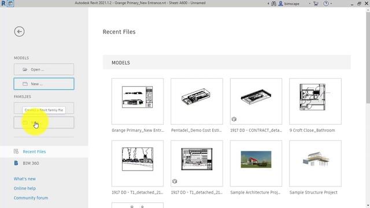Image resolution: width=370 pixels, height=208 pixels.
Task: Click the Grange Primary_New Entr... file name
Action: (138, 131)
